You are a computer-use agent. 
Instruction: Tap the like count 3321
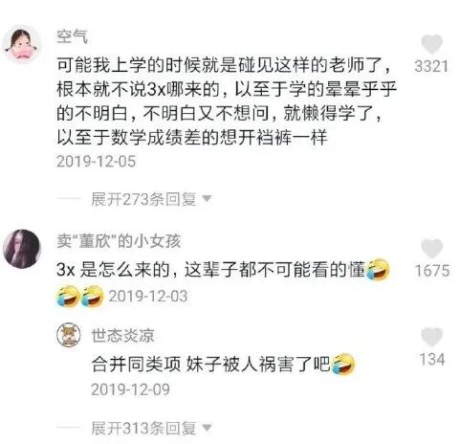pos(431,66)
